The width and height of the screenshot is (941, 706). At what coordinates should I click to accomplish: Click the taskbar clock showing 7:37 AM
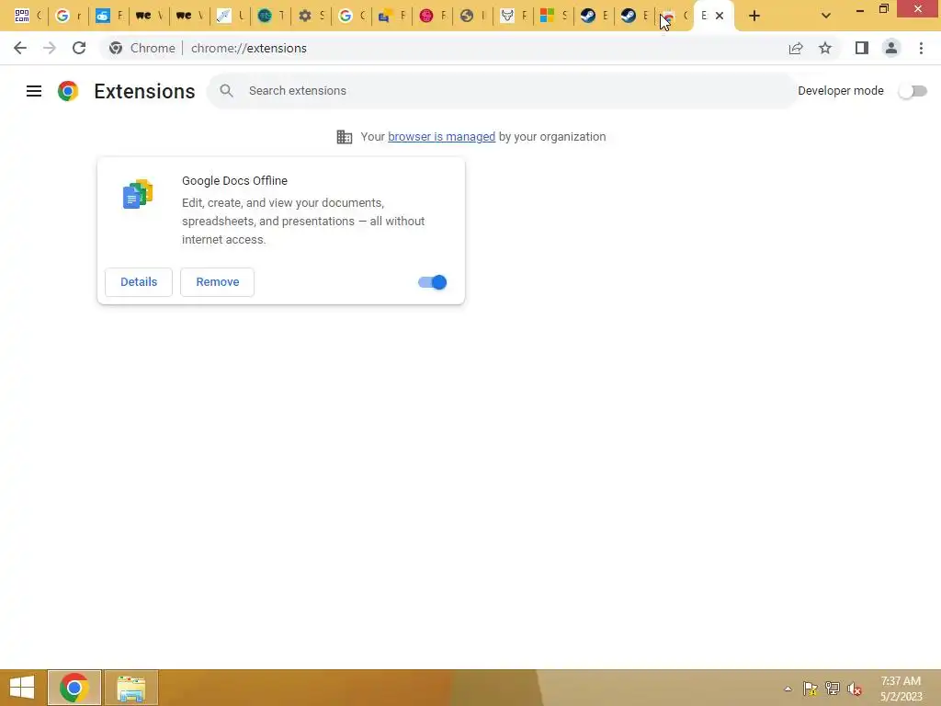(901, 689)
